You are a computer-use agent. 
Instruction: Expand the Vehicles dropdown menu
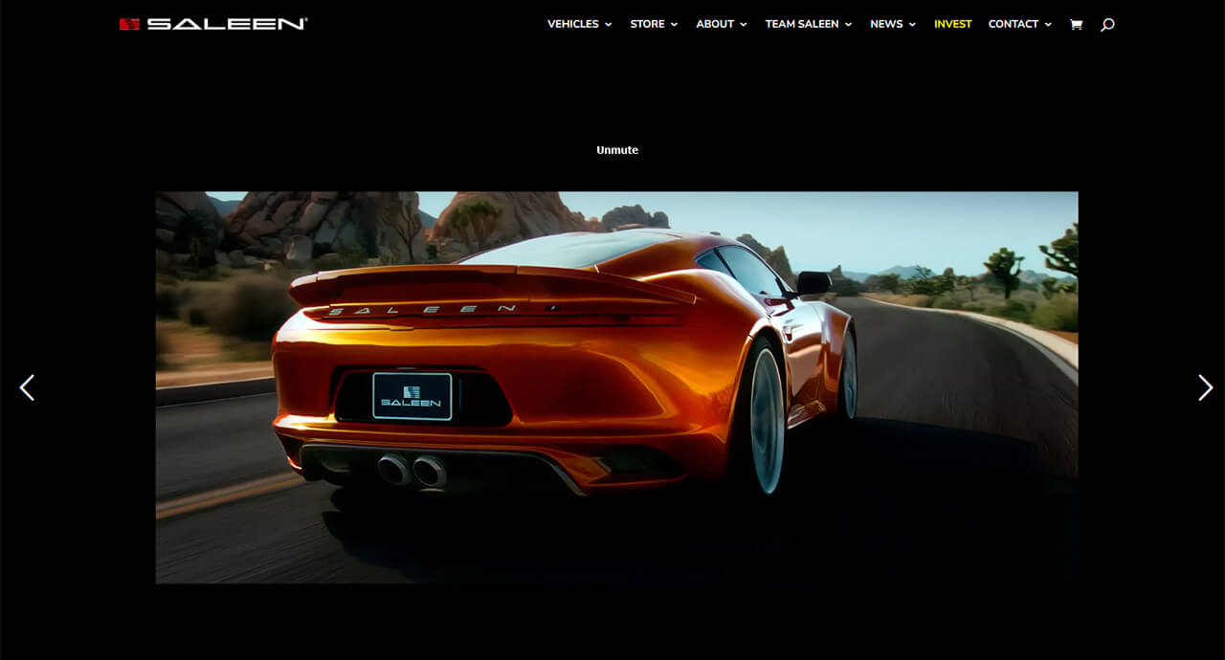(x=580, y=24)
